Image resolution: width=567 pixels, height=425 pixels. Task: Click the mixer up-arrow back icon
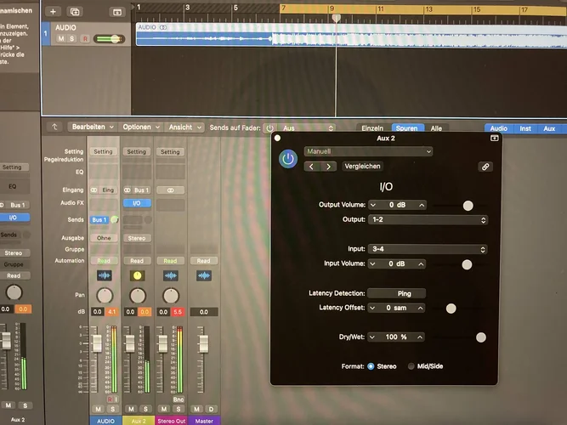[x=55, y=127]
